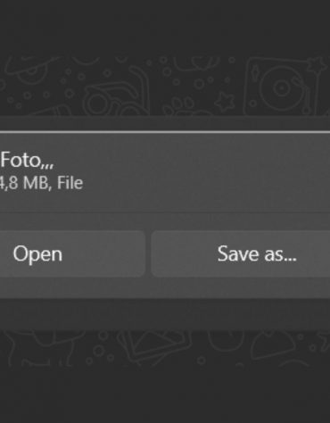Viewport: 330px width, 423px height.
Task: Click the plain dark area above the doodles
Action: pyautogui.click(x=165, y=27)
